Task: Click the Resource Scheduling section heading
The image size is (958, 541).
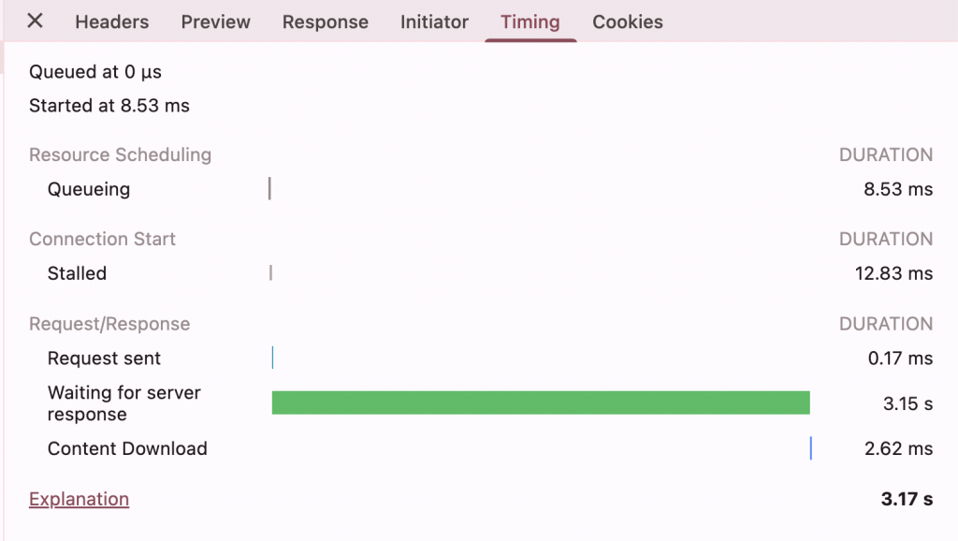Action: (121, 154)
